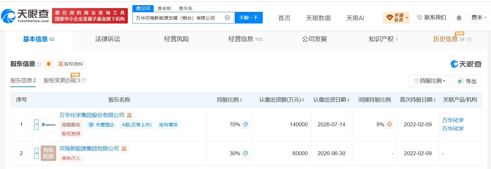Click the 股权结构 button

point(70,64)
